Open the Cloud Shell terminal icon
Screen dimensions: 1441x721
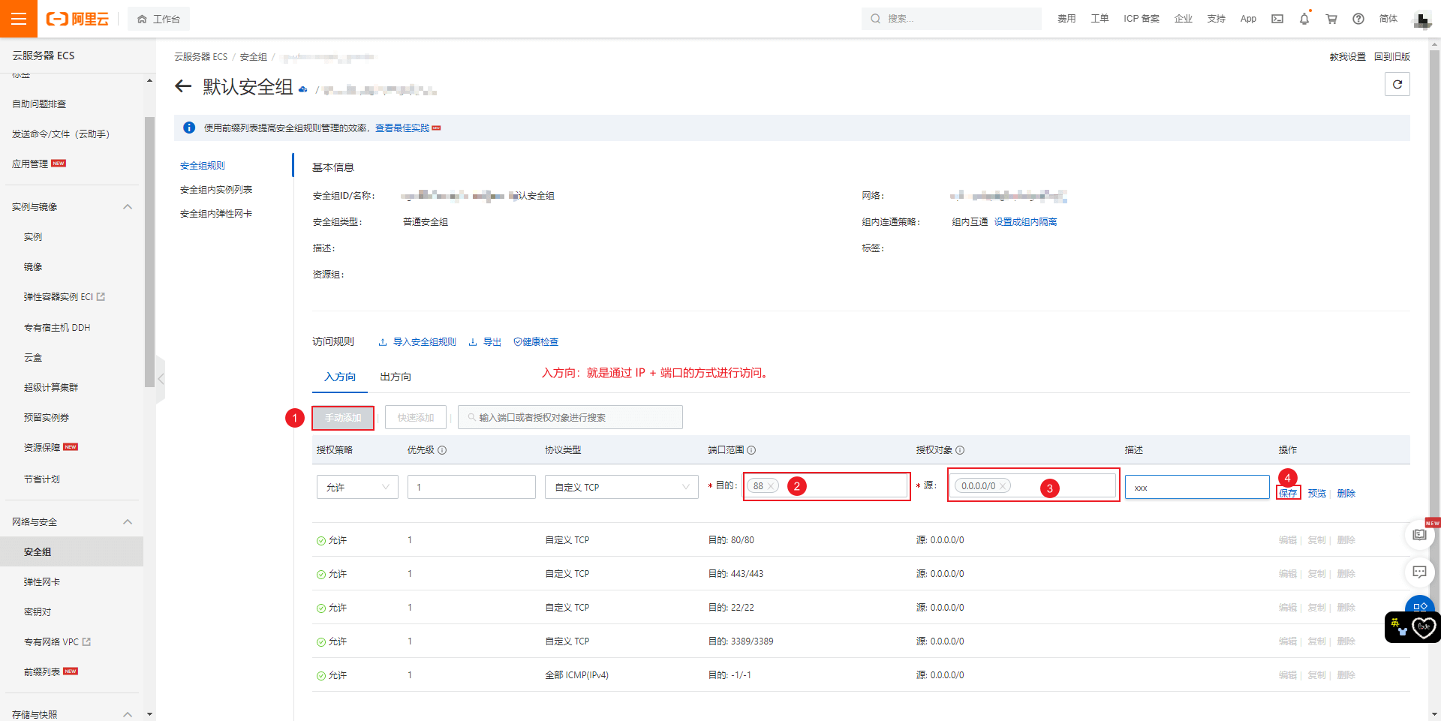[1277, 19]
